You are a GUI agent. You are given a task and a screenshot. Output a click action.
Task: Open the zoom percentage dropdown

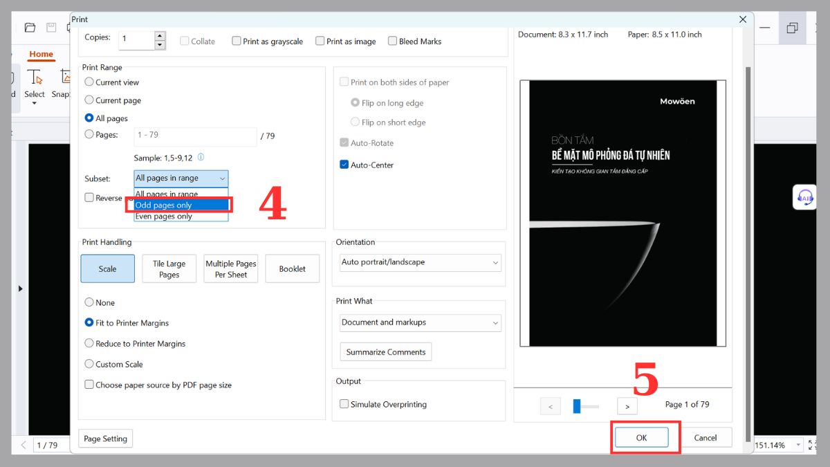pos(799,446)
